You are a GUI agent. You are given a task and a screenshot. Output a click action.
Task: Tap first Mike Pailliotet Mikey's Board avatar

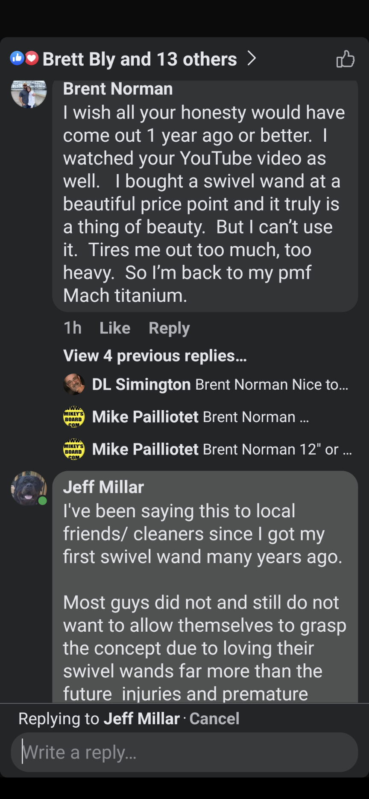point(74,417)
